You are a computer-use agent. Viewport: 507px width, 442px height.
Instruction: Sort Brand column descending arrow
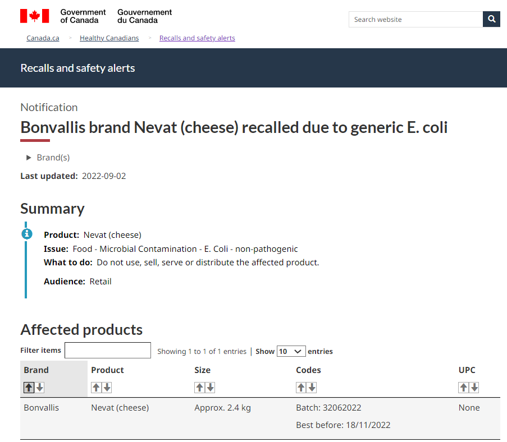coord(39,387)
